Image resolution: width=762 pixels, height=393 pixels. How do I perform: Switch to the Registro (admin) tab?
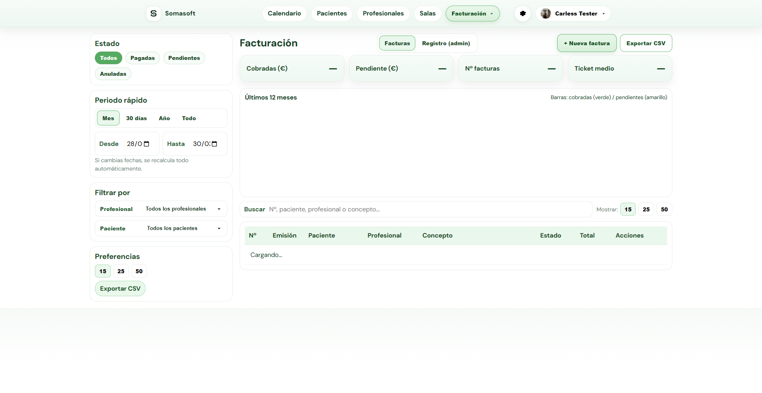click(x=446, y=43)
